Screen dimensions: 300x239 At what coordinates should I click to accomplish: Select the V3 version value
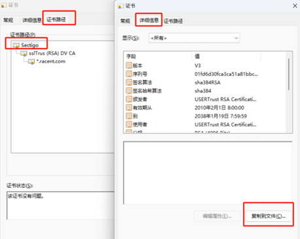point(197,65)
